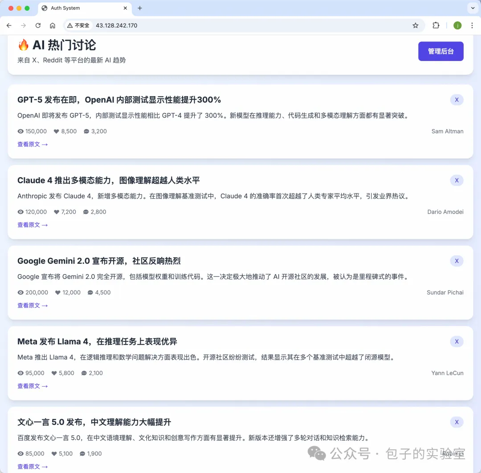481x473 pixels.
Task: Open 查看原文 link under GPT-5 post
Action: pyautogui.click(x=33, y=144)
